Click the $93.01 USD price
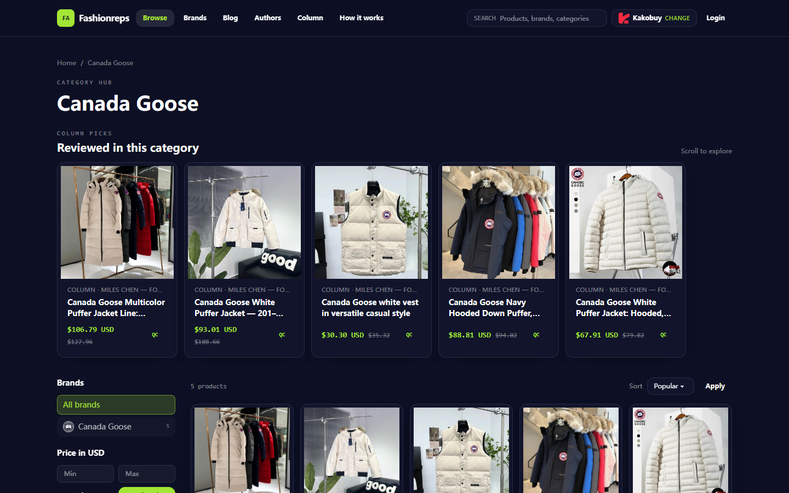 [216, 330]
